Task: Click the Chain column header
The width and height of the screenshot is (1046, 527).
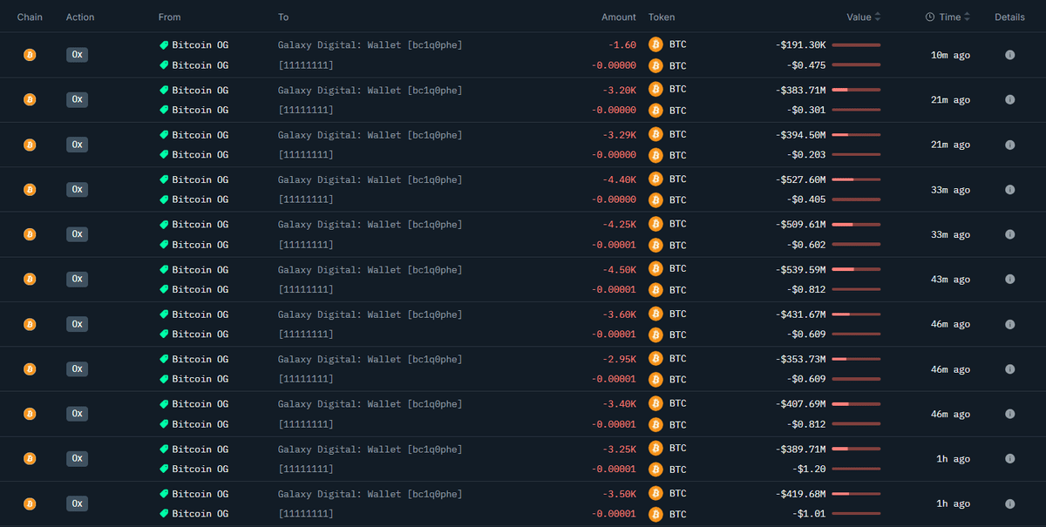Action: (30, 17)
